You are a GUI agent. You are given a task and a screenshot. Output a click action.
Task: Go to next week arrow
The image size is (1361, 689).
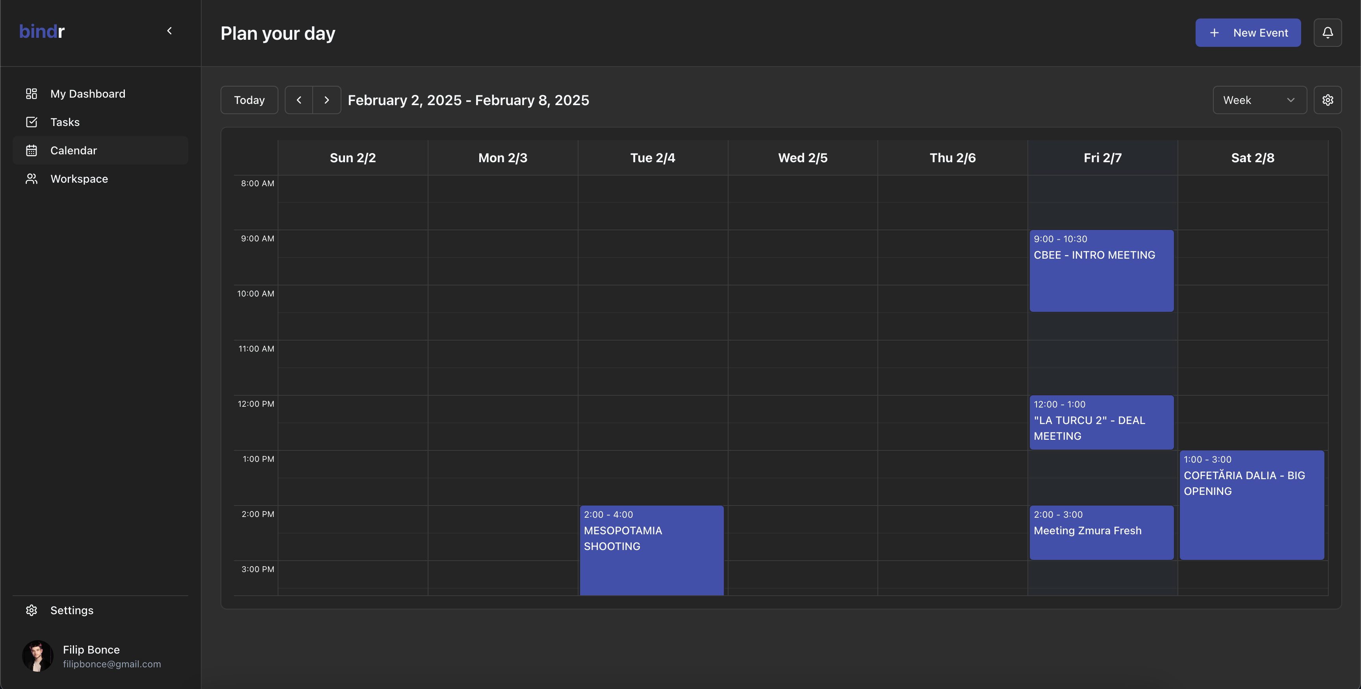point(326,100)
